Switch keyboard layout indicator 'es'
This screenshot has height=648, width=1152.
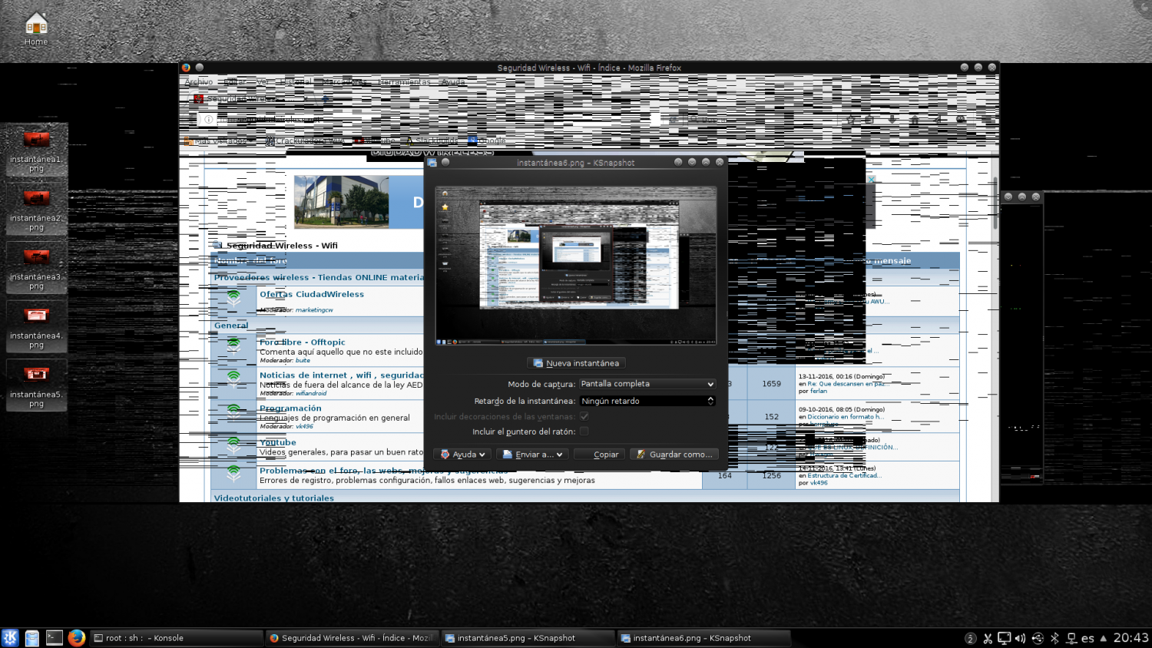point(1087,638)
